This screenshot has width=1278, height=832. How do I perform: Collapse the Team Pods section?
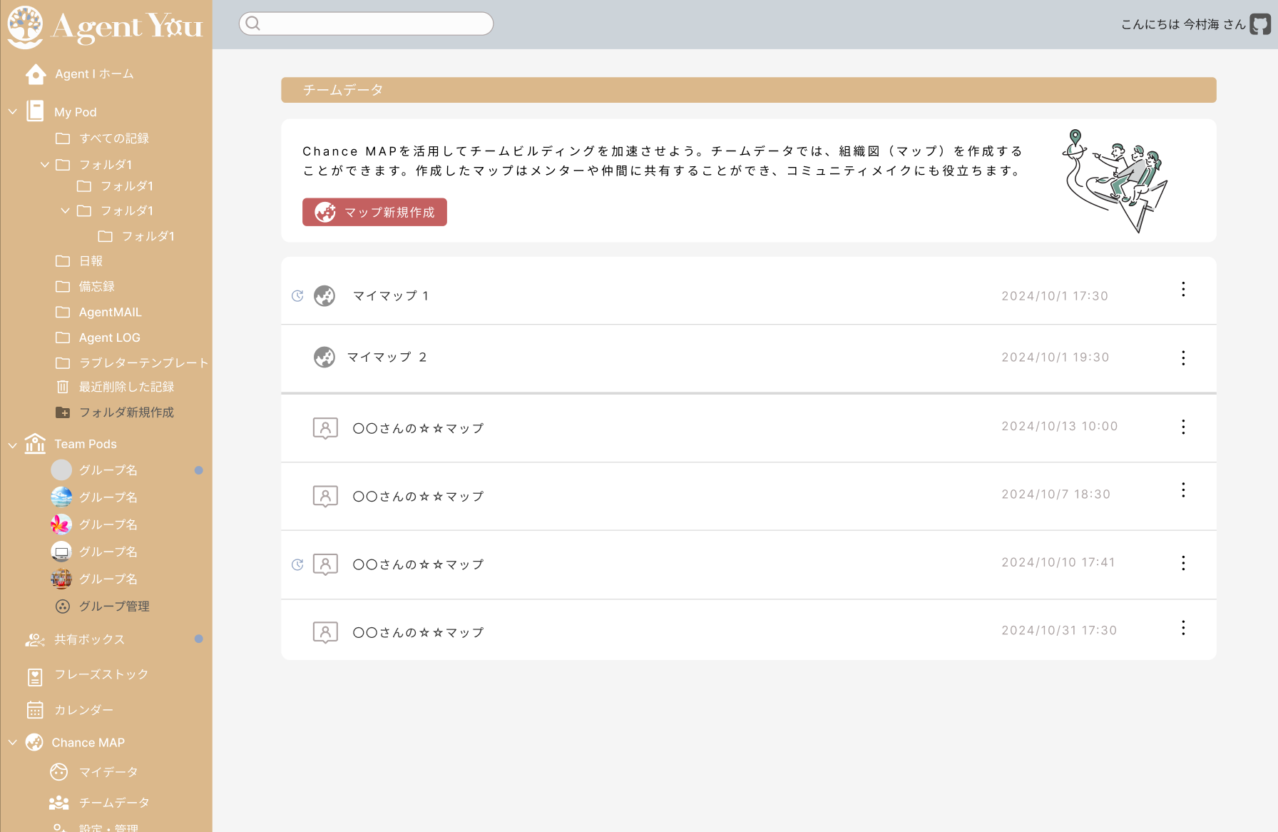pos(13,445)
